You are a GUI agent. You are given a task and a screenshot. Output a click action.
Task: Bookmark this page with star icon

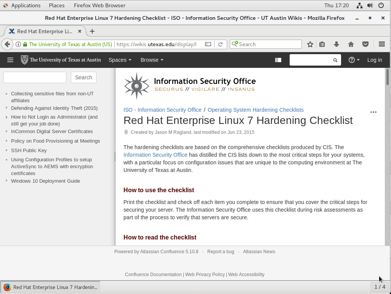point(310,45)
